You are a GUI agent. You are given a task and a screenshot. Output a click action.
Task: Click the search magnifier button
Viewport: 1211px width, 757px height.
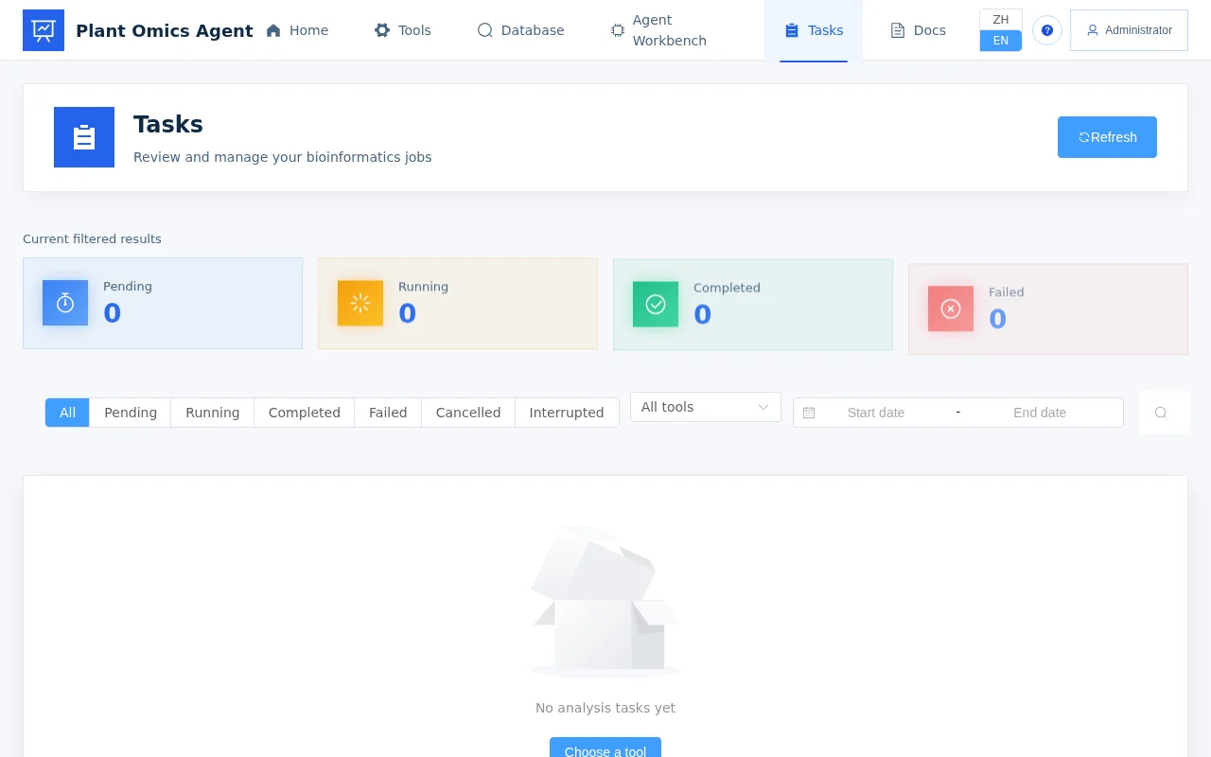pos(1161,413)
